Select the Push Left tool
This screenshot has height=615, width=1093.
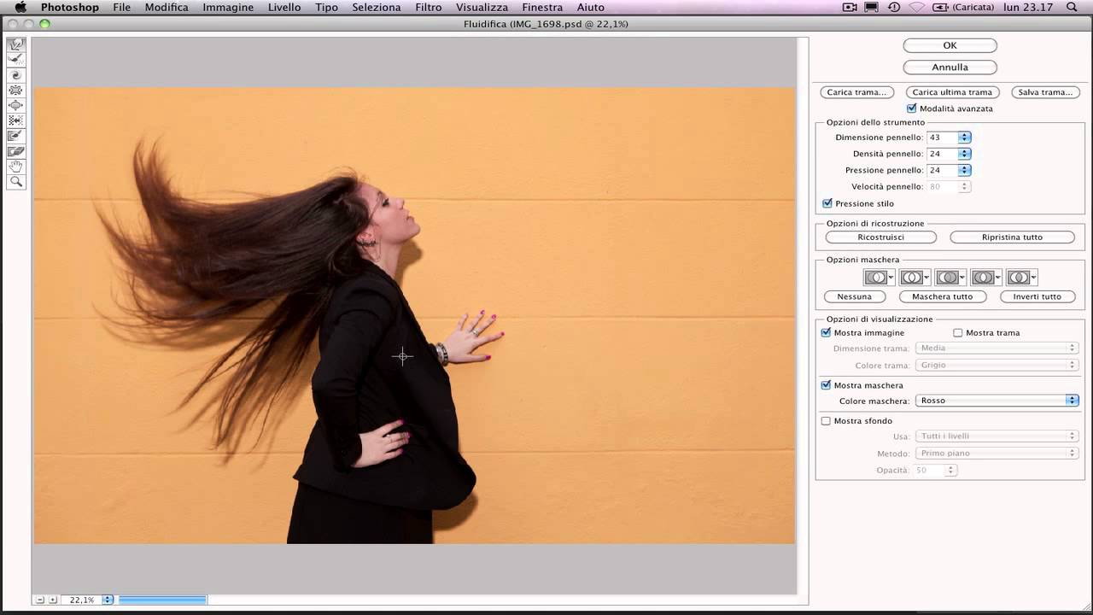[15, 121]
